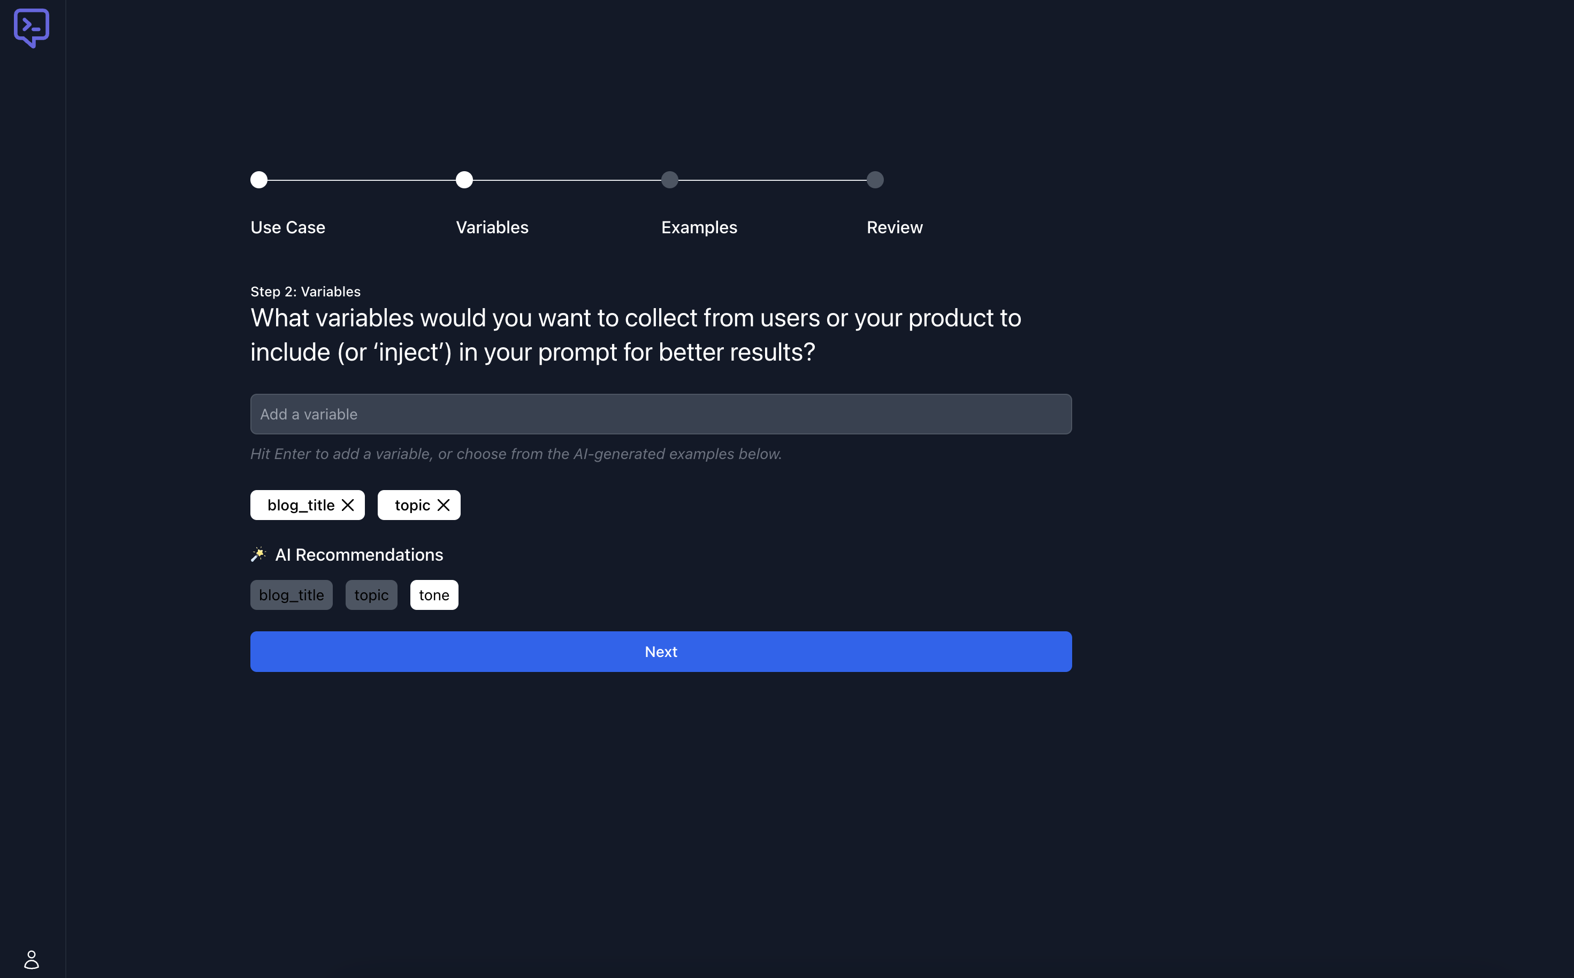Image resolution: width=1574 pixels, height=978 pixels.
Task: Toggle the recommended topic suggestion
Action: (371, 595)
